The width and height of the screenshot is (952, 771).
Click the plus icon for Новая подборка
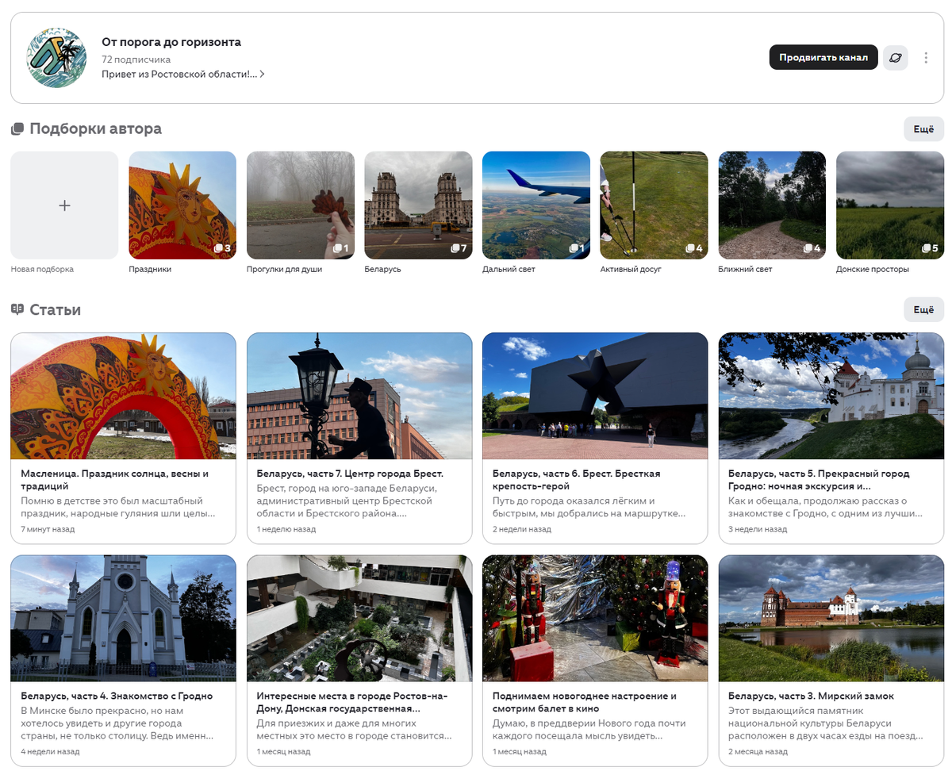click(x=64, y=205)
